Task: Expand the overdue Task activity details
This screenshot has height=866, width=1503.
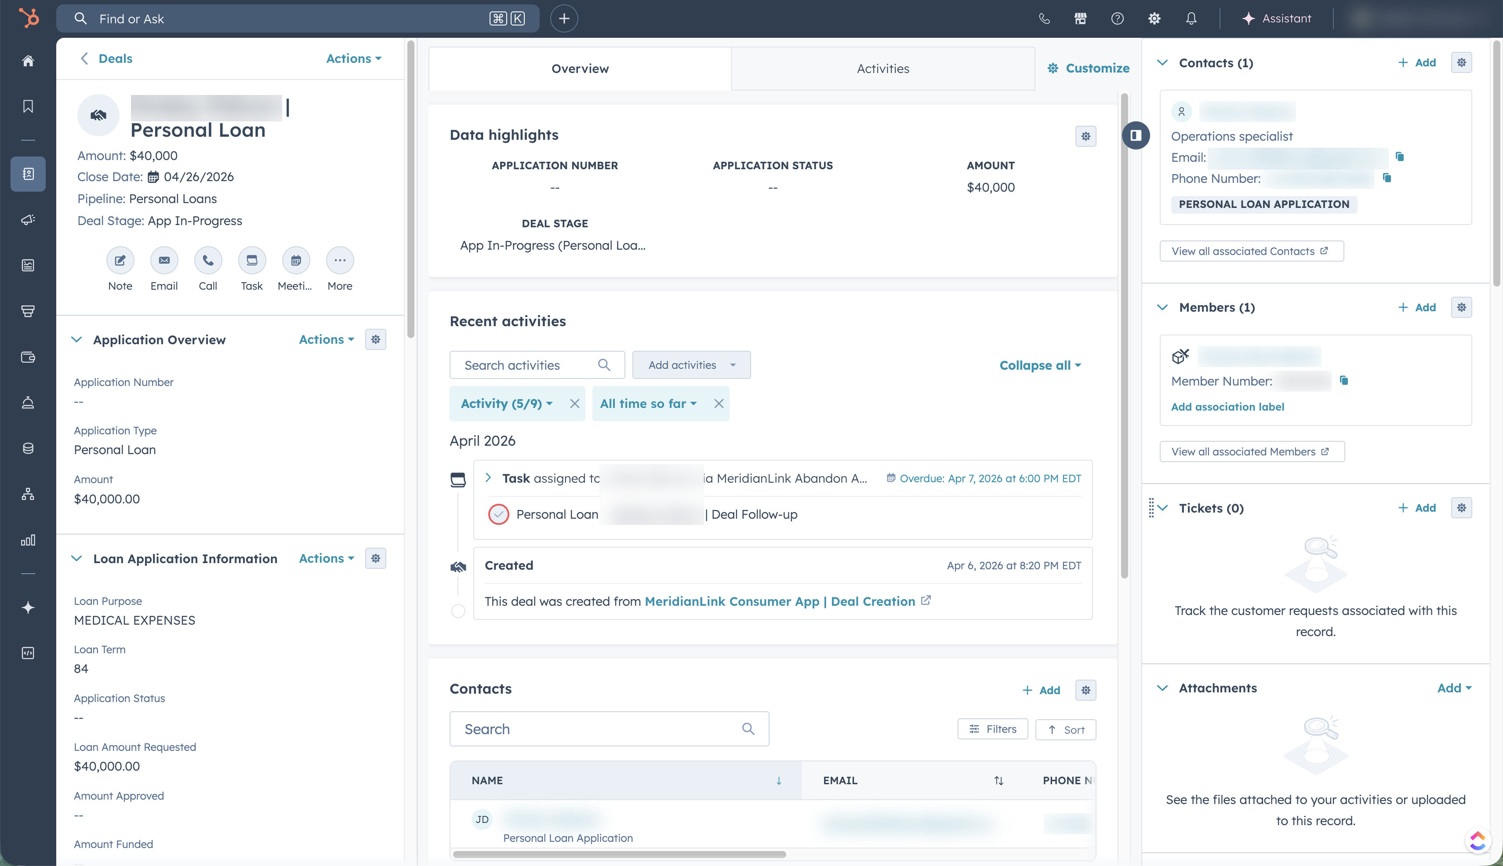Action: click(x=488, y=477)
